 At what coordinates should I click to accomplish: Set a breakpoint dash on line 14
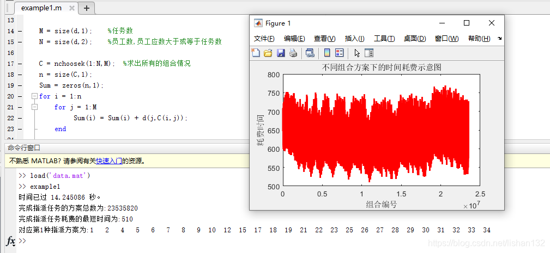pyautogui.click(x=20, y=31)
